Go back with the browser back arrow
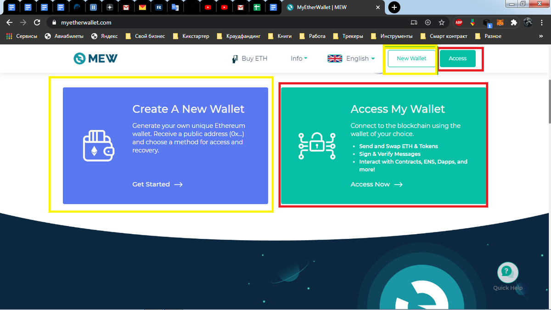 click(10, 22)
